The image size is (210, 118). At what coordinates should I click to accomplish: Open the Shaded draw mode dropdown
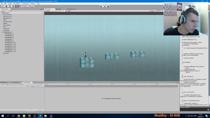(51, 11)
